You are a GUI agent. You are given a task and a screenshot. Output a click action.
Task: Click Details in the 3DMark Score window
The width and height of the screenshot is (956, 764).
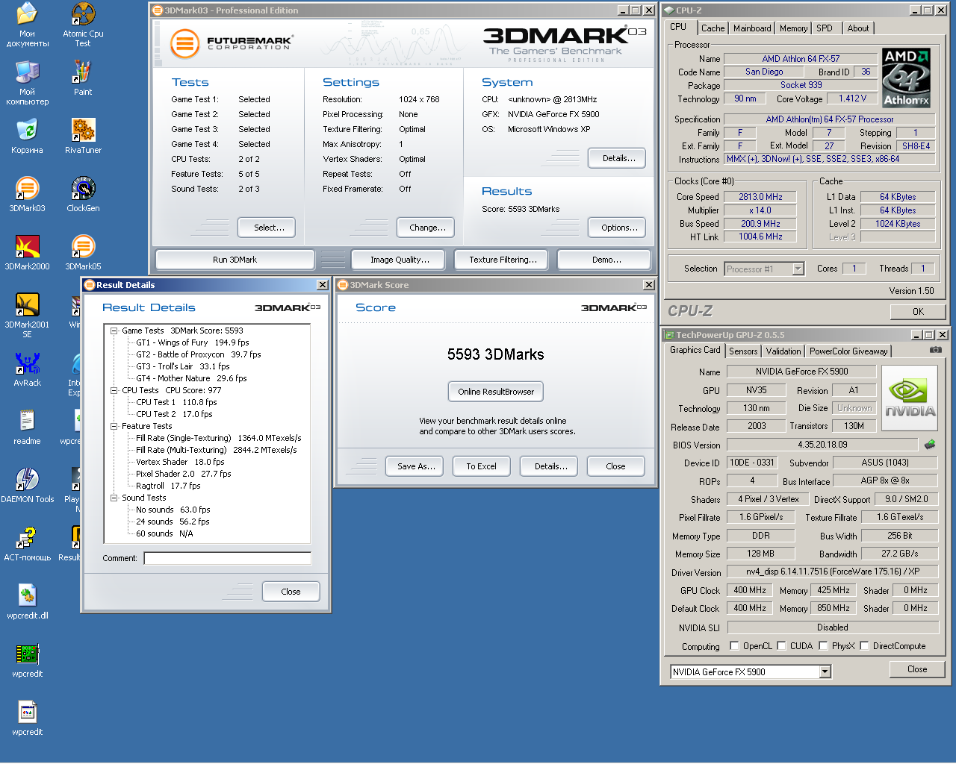point(550,466)
